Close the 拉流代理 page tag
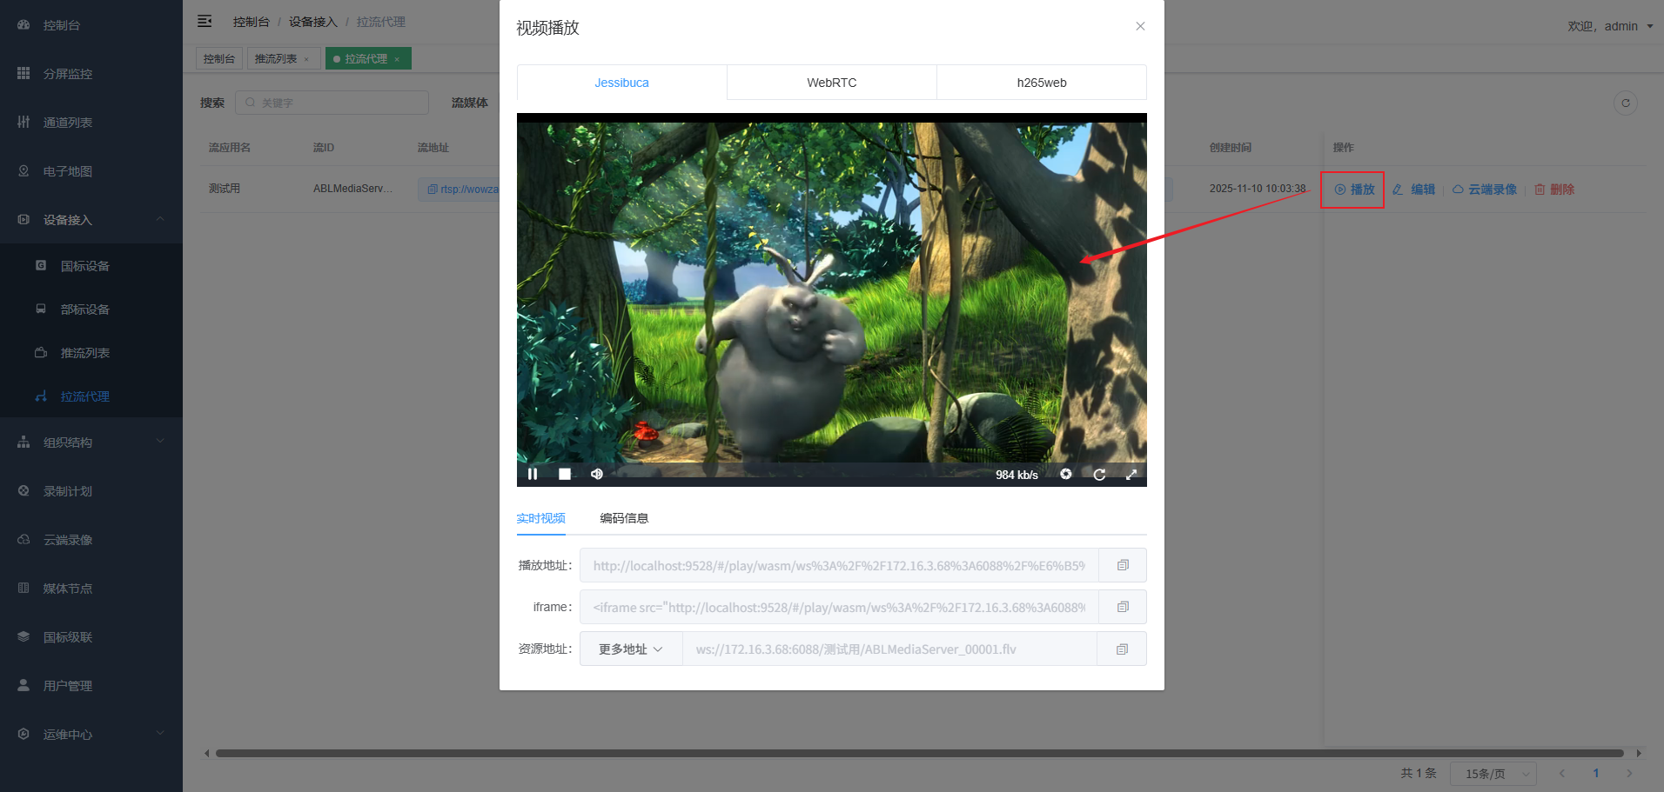Screen dimensions: 1664x792 click(397, 59)
